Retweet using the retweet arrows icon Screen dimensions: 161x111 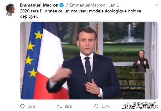click(59, 106)
